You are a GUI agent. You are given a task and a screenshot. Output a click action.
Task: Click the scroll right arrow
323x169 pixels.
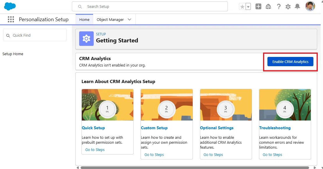point(315,168)
